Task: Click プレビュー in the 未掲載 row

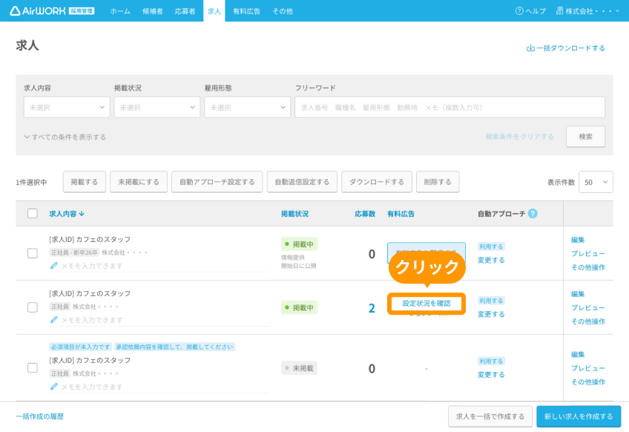Action: pyautogui.click(x=588, y=368)
